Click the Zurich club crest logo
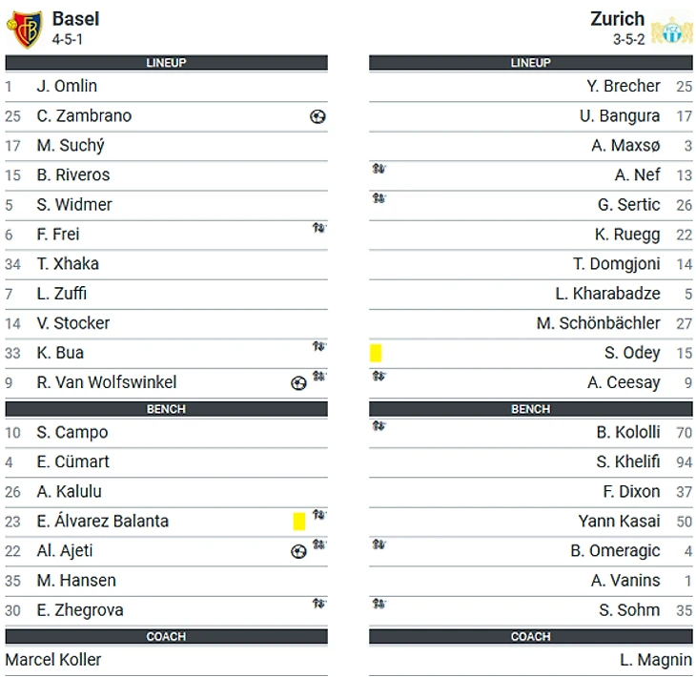This screenshot has height=677, width=696. tap(674, 29)
